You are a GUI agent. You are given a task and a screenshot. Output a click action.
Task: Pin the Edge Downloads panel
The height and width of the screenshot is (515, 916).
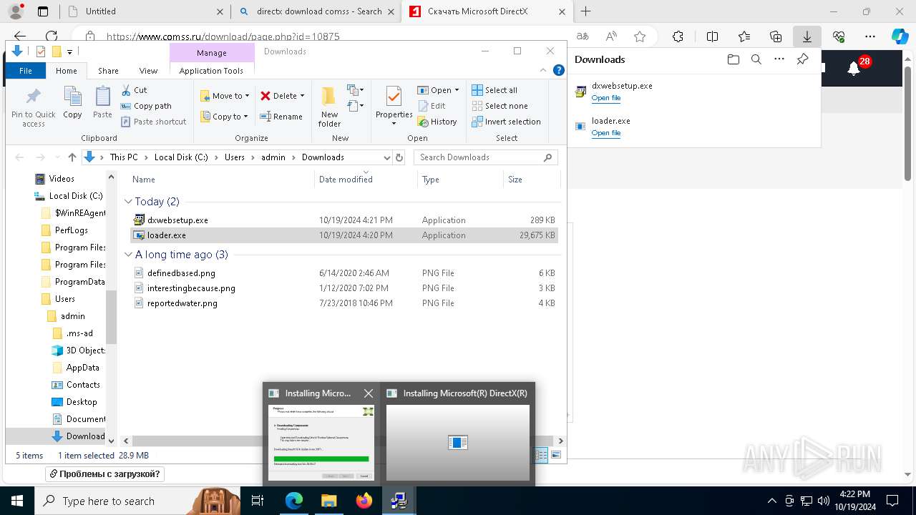pyautogui.click(x=802, y=59)
